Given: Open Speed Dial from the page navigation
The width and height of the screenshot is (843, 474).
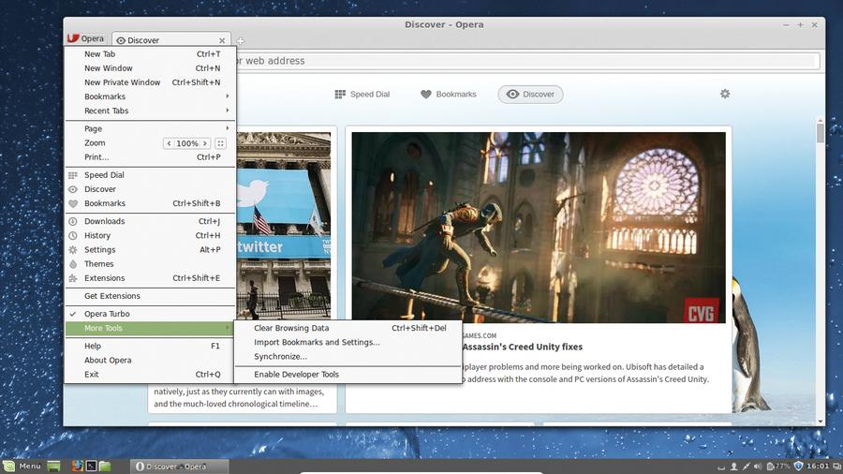Looking at the screenshot, I should click(362, 94).
